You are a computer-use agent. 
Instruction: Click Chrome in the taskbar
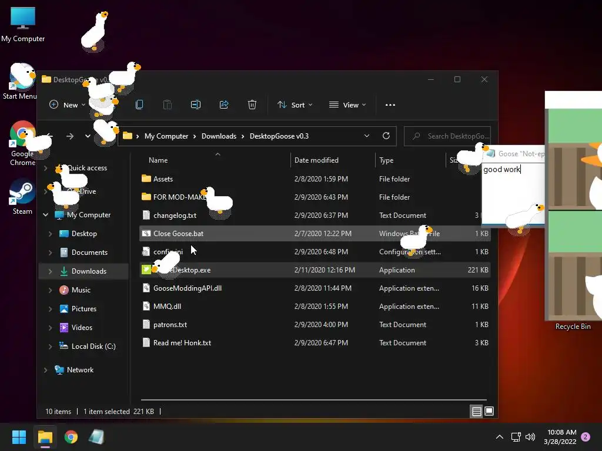[x=71, y=437]
